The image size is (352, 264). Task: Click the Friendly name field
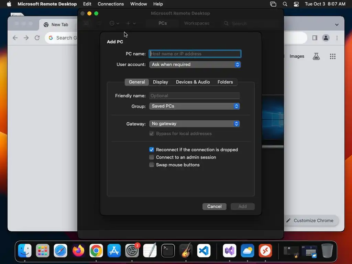(x=195, y=96)
